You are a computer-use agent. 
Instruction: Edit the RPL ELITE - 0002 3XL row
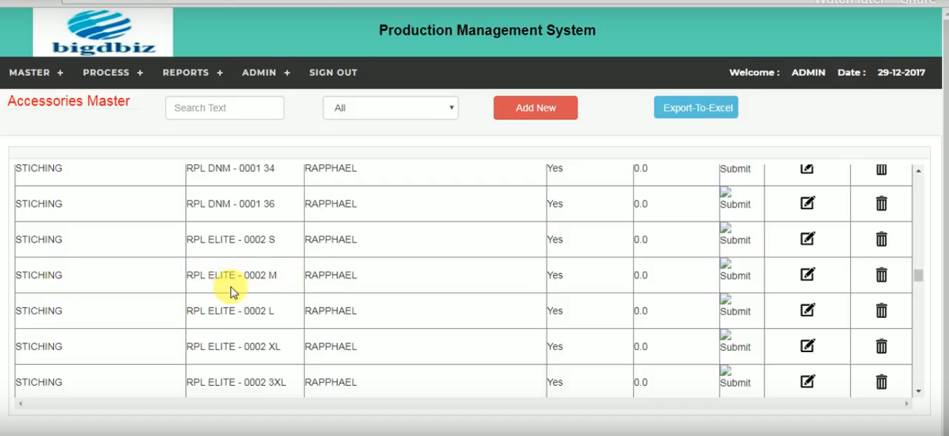(x=807, y=381)
